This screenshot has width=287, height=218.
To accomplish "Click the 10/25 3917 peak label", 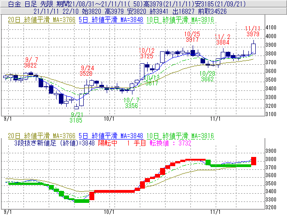I will pyautogui.click(x=192, y=37).
